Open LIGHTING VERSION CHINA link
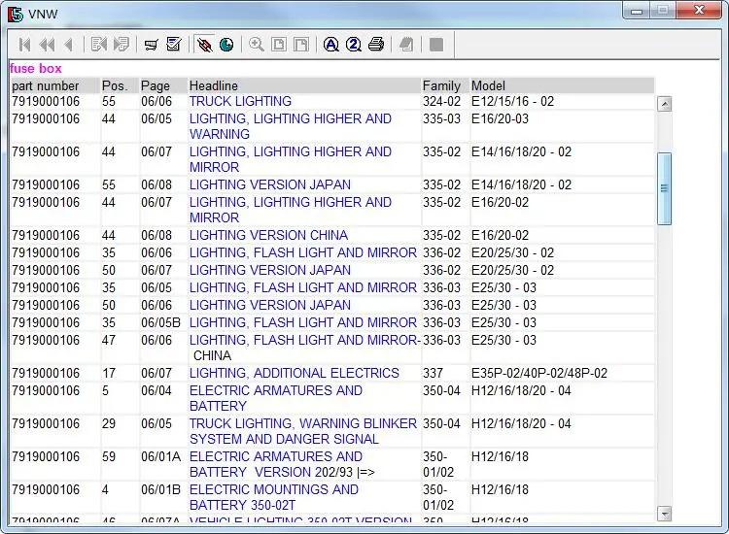 [x=268, y=235]
